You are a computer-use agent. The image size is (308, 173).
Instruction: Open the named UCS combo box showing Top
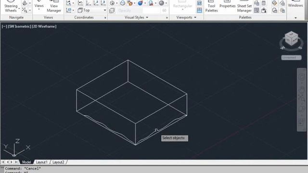pos(92,10)
